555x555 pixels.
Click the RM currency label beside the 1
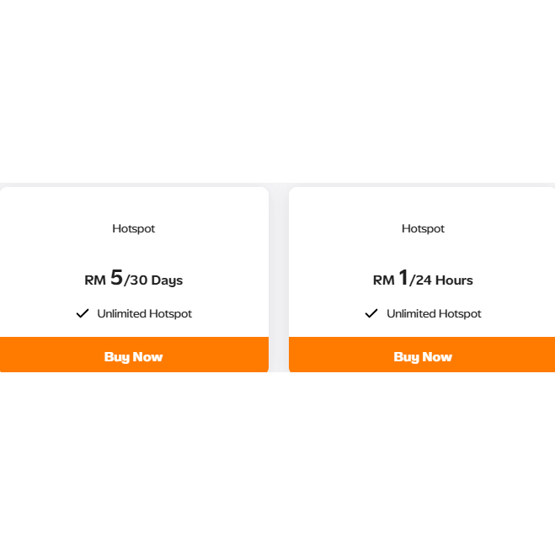click(x=383, y=280)
